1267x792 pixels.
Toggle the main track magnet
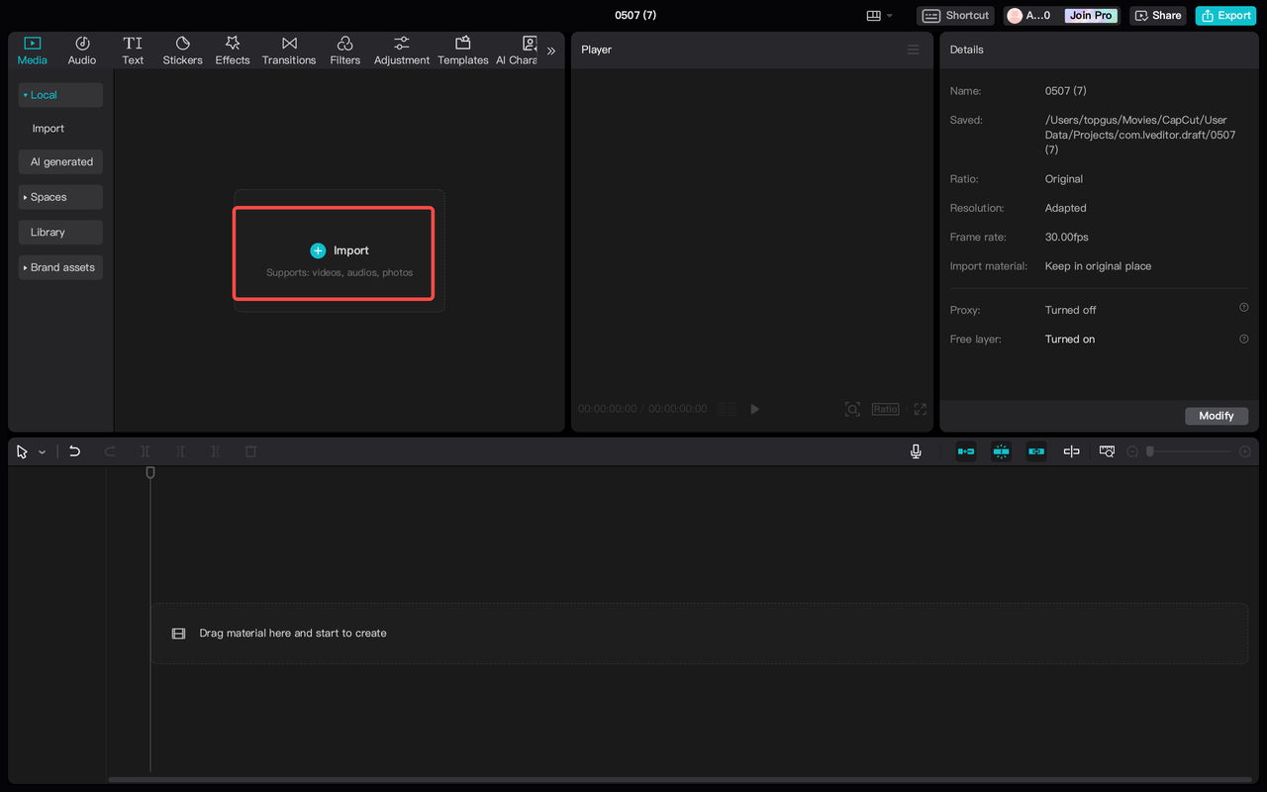coord(965,451)
